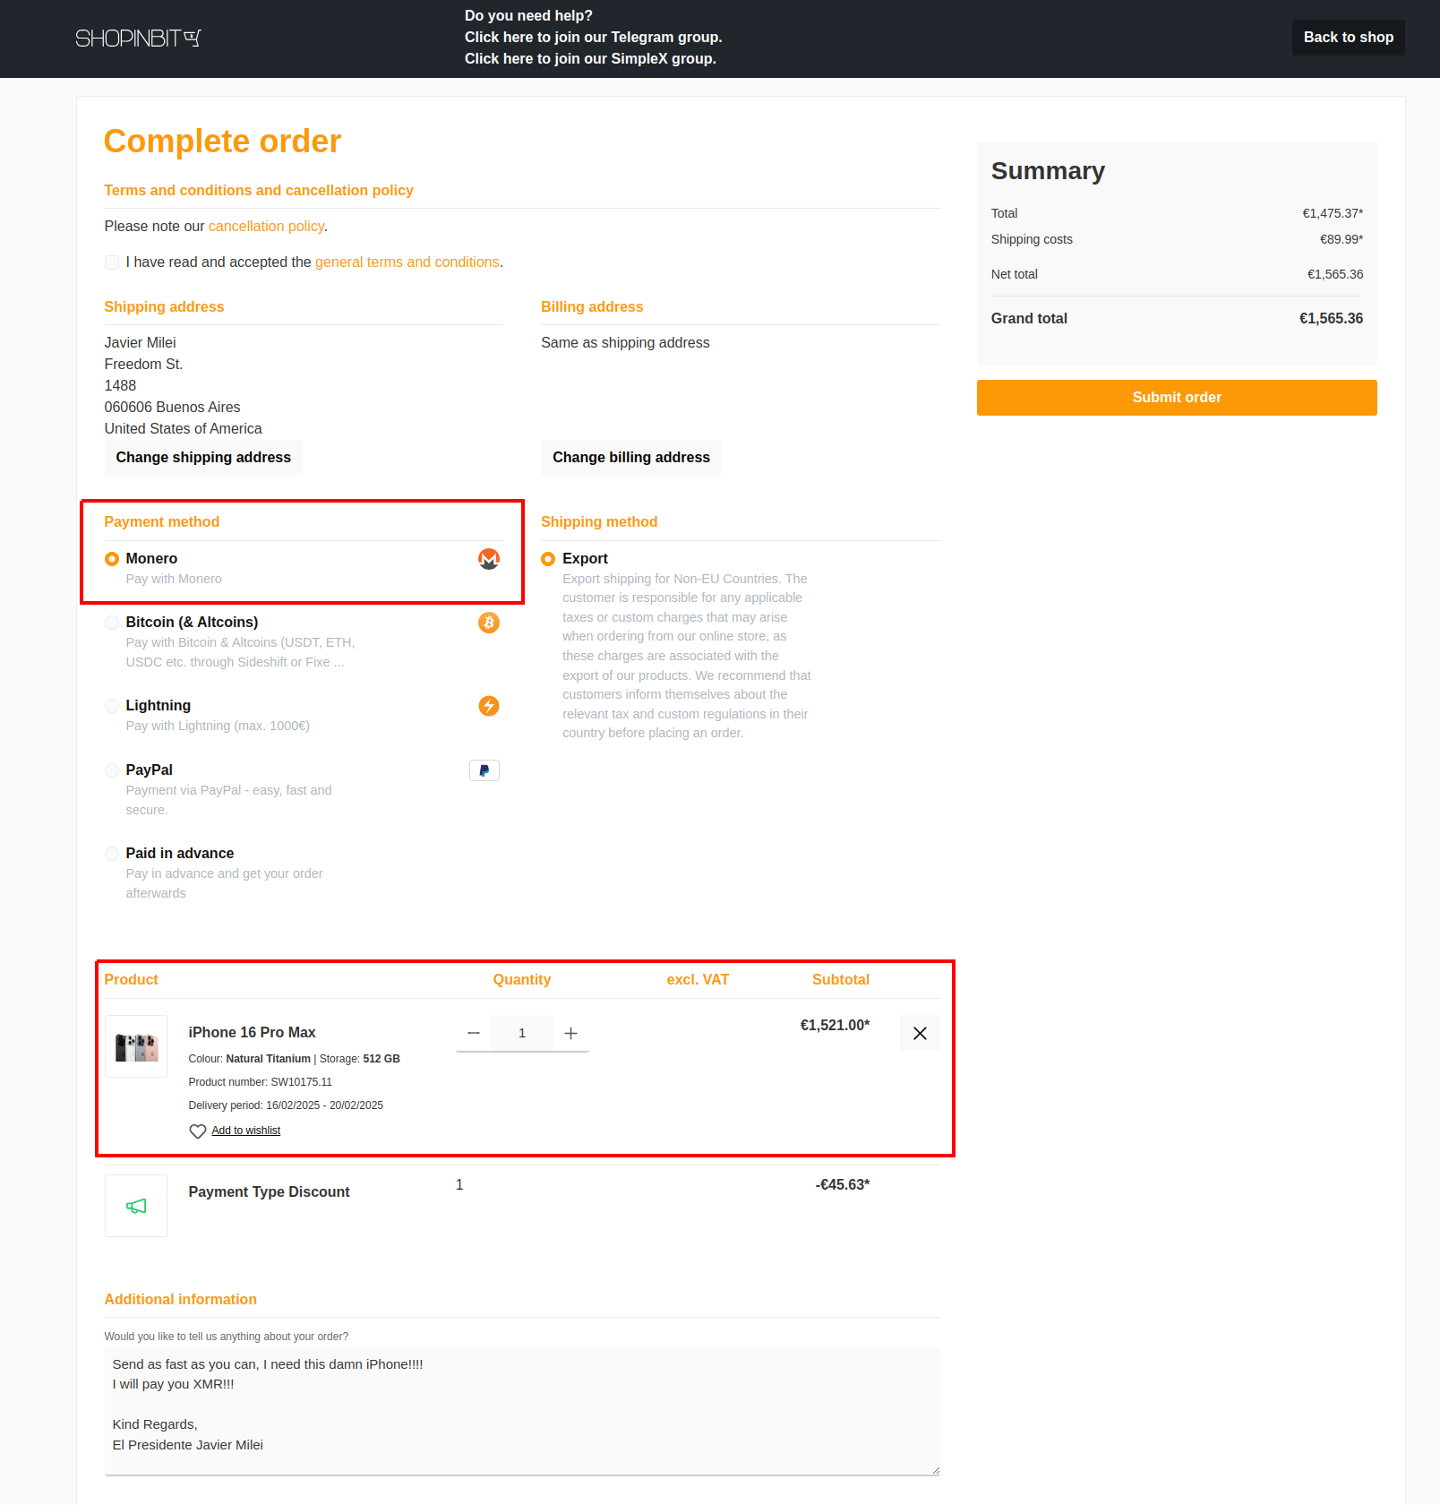Accept the general terms and conditions checkbox
1440x1505 pixels.
[112, 262]
